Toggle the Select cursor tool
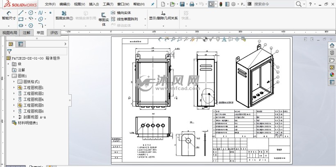336x167 pixels. [210, 4]
